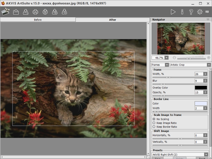Open program info via the 'i' icon
Image resolution: width=212 pixels, height=159 pixels.
(182, 12)
